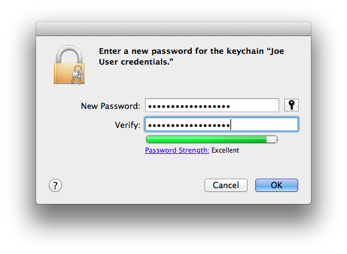347x254 pixels.
Task: Click the "User credentials." text line
Action: [x=136, y=62]
